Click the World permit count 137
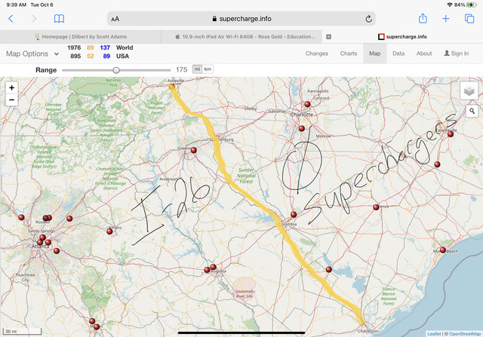The image size is (483, 337). pos(105,47)
